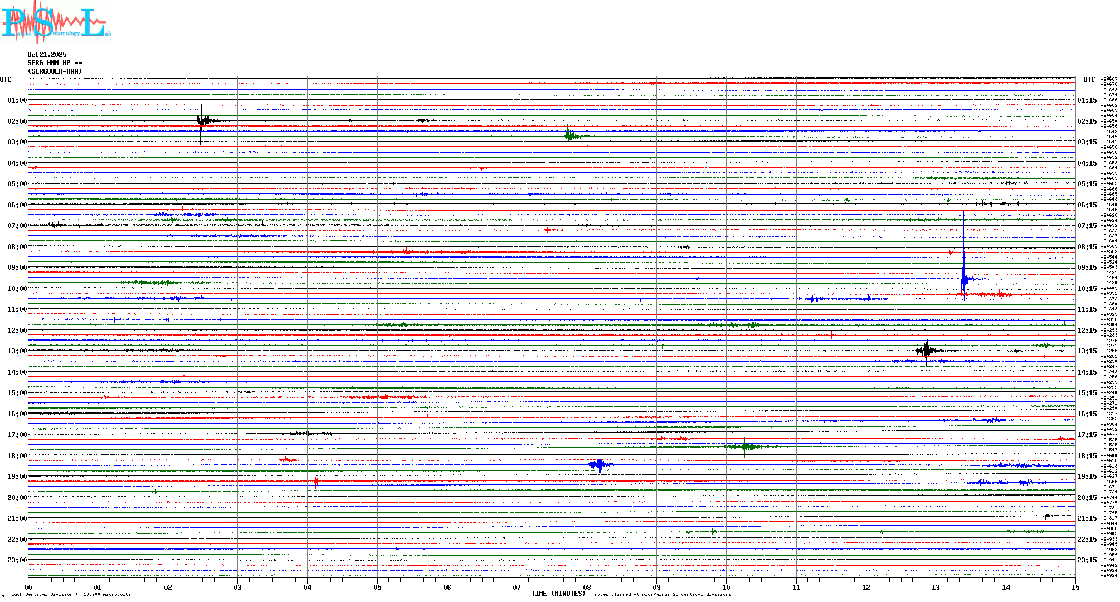Click the UTC label at top right
Screen dimensions: 1120x602
(x=1089, y=80)
